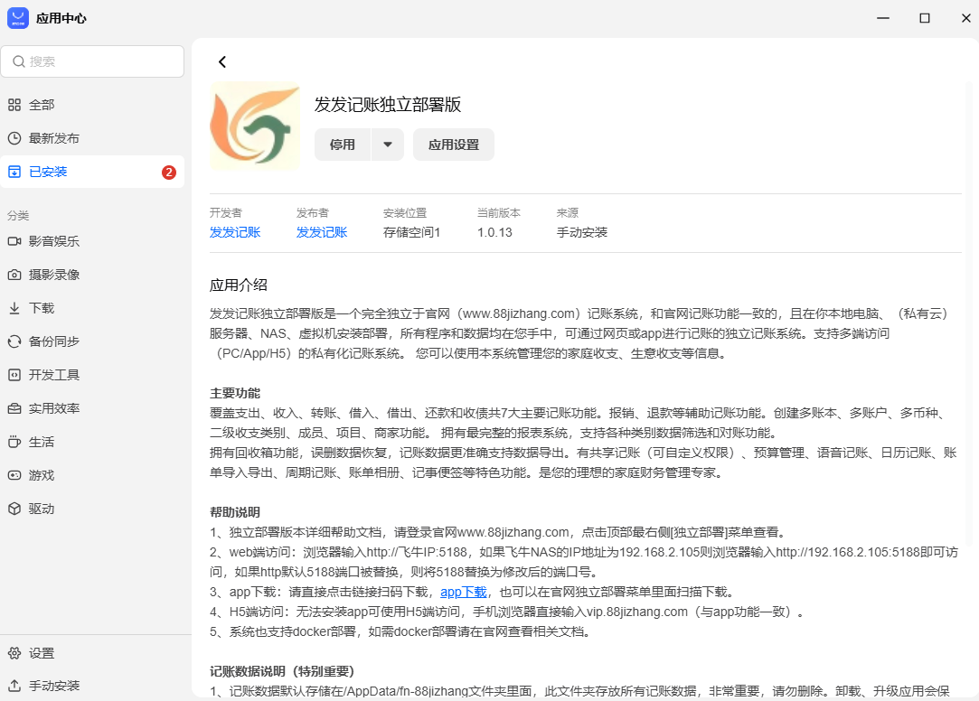Focus the 搜索 input field

pos(92,61)
